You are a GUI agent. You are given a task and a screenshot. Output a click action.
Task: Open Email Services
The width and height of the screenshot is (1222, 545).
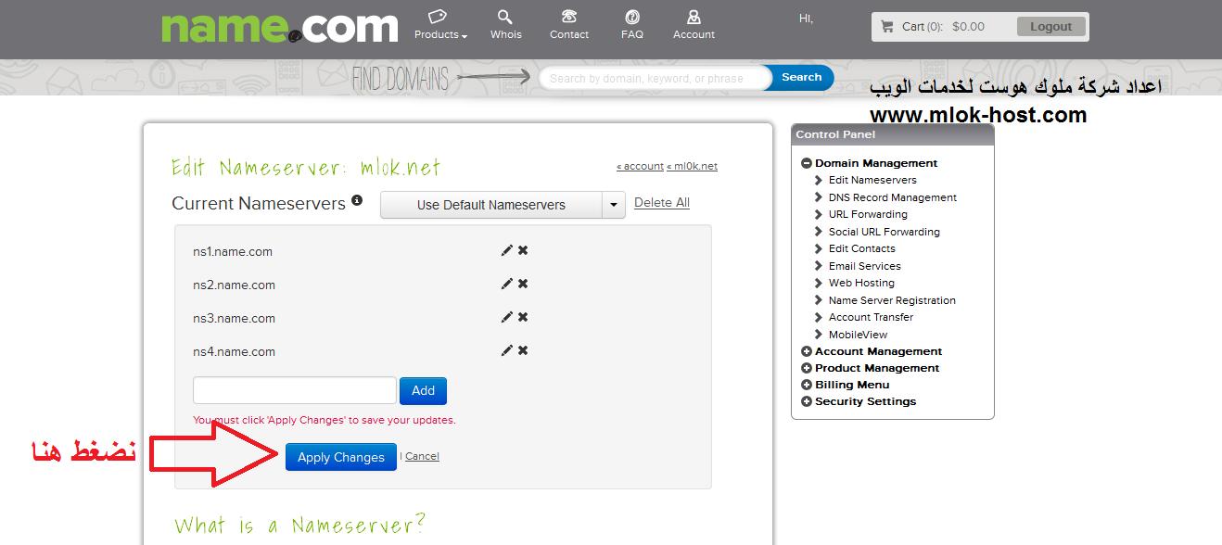click(x=865, y=266)
